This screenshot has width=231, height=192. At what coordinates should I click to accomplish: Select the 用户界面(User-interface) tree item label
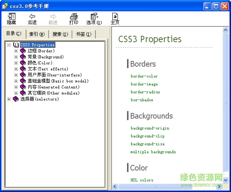(55, 75)
